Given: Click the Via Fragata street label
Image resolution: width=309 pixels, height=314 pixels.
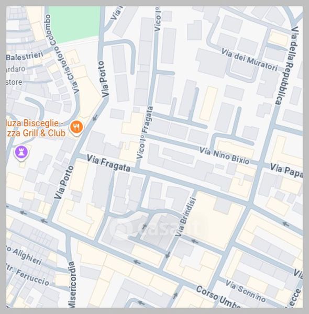Looking at the screenshot, I should point(108,163).
